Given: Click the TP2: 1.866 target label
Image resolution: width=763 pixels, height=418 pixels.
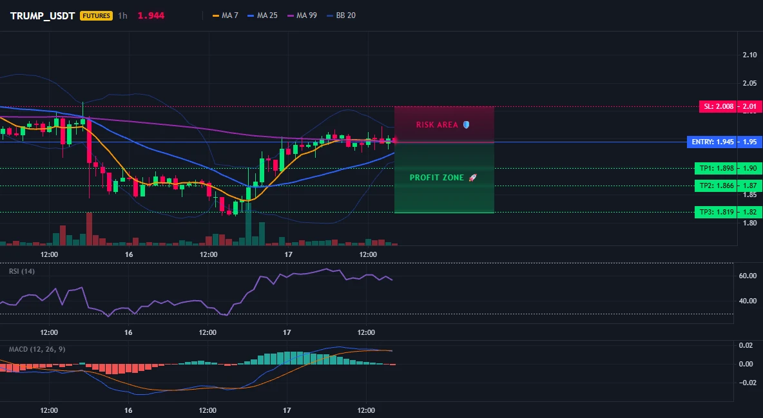Looking at the screenshot, I should (715, 186).
